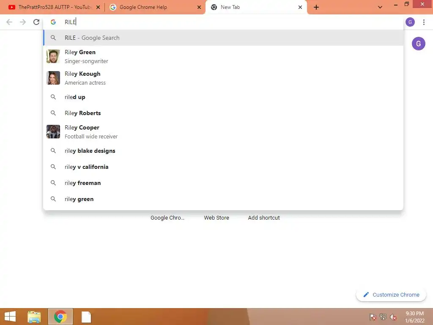Click the Google G icon in address bar
Image resolution: width=433 pixels, height=325 pixels.
pyautogui.click(x=53, y=22)
